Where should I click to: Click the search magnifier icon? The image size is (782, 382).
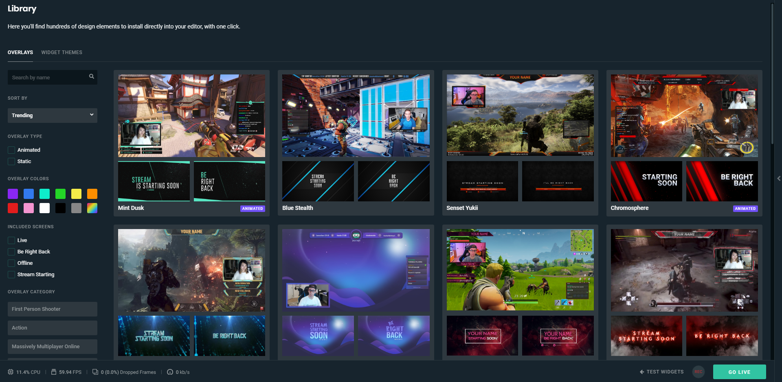[92, 76]
